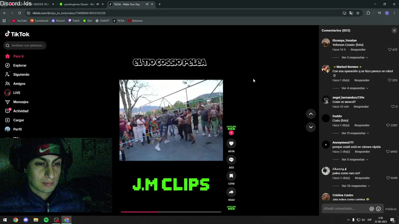The width and height of the screenshot is (399, 224).
Task: Open Discord from the taskbar
Action: tap(26, 220)
